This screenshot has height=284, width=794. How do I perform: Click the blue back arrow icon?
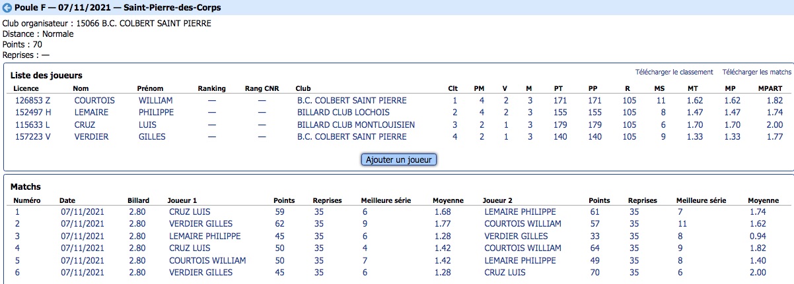(x=8, y=8)
